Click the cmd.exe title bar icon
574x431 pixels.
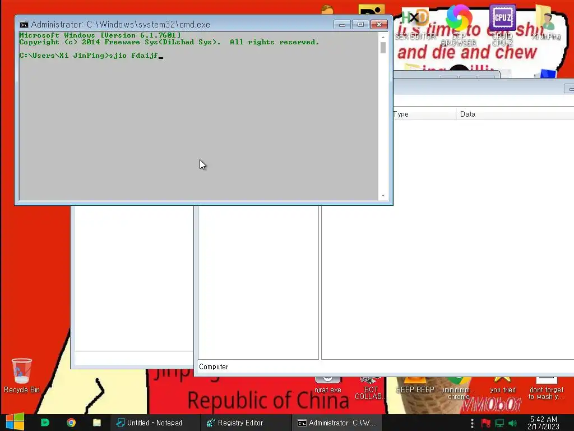24,25
